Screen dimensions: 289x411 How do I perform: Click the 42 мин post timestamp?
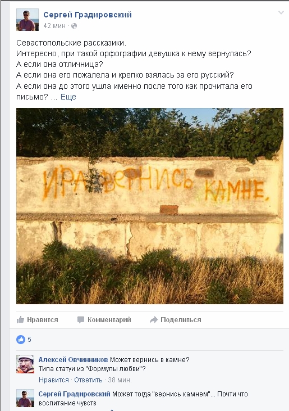point(54,26)
